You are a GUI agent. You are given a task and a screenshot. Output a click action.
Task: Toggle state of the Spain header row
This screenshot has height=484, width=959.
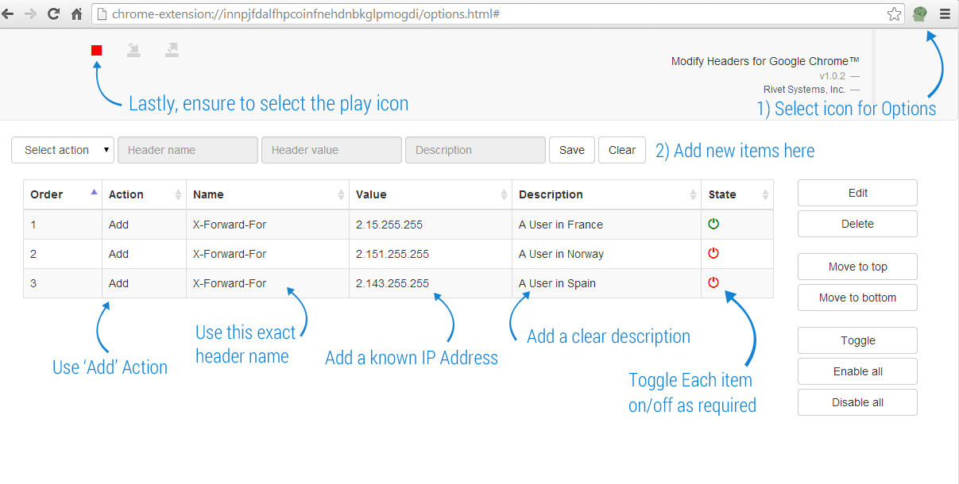pyautogui.click(x=713, y=282)
